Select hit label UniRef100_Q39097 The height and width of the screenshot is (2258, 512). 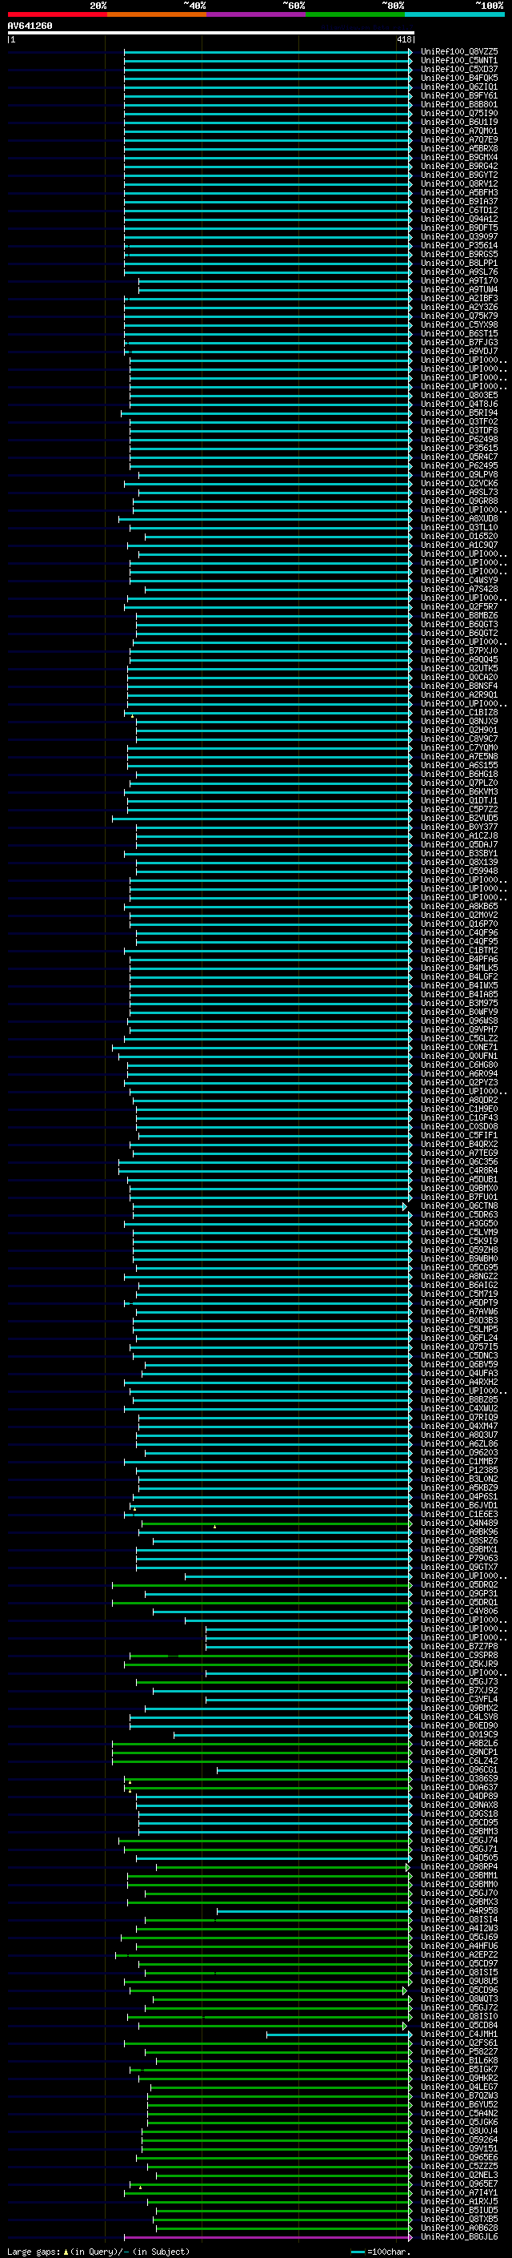point(458,236)
